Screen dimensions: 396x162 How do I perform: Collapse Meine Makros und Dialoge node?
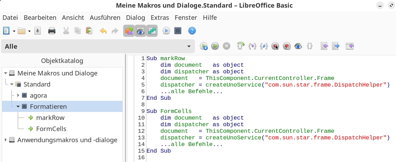(6, 73)
